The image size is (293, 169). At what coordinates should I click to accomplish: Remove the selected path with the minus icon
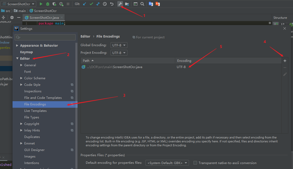click(x=285, y=68)
